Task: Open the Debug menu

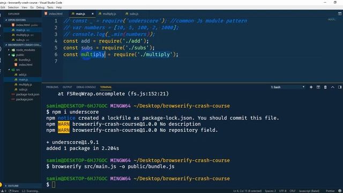Action: coord(40,8)
